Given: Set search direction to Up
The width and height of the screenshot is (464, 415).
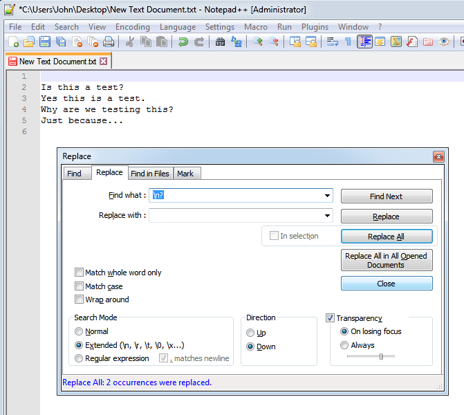Looking at the screenshot, I should coord(250,333).
